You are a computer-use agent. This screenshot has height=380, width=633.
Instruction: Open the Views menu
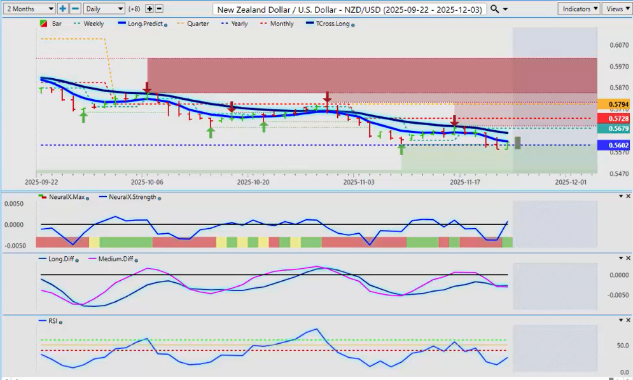point(616,9)
